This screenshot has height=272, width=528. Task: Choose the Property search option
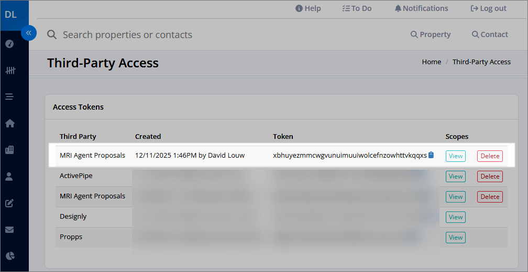click(431, 34)
